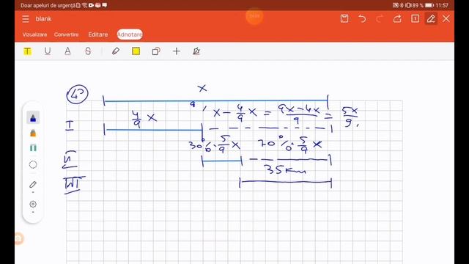This screenshot has width=469, height=264.
Task: Switch to Vizualizare tab
Action: 34,34
